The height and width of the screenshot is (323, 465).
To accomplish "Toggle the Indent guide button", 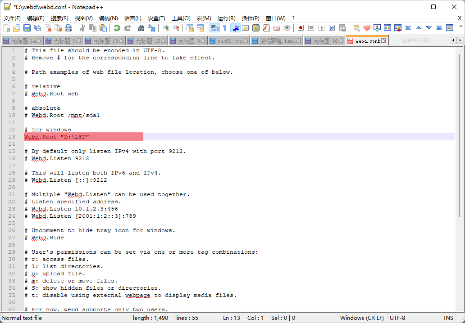I will 235,28.
